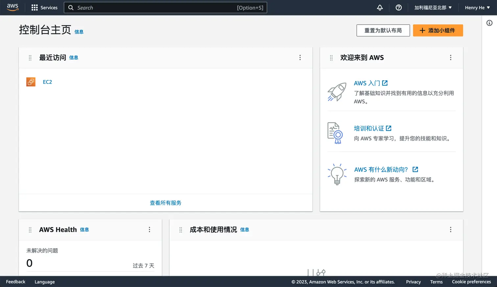This screenshot has height=287, width=497.
Task: Open the 最近访问 widget options menu
Action: [x=300, y=58]
